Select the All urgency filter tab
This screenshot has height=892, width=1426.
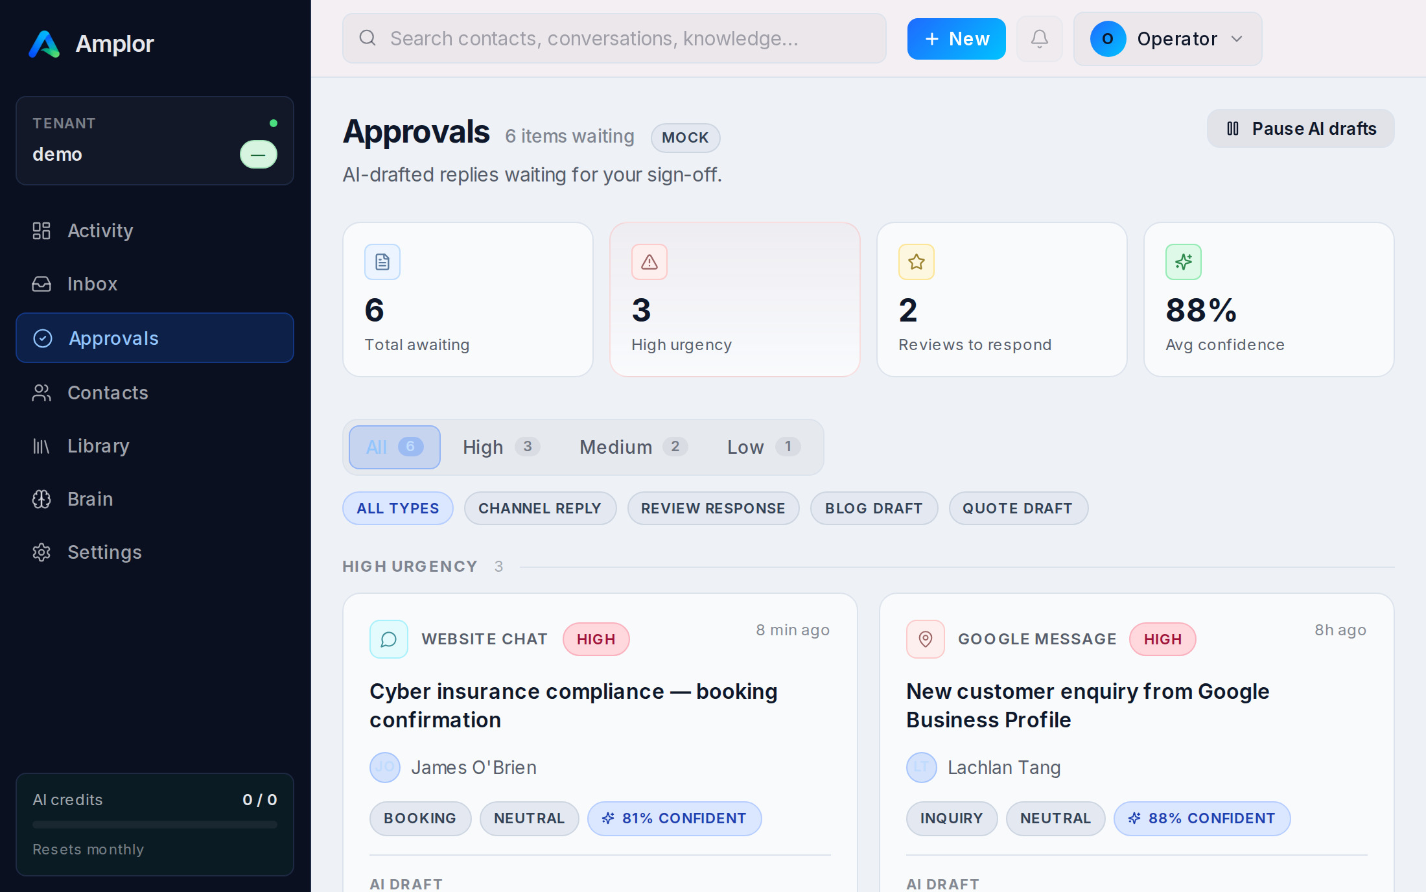click(395, 447)
